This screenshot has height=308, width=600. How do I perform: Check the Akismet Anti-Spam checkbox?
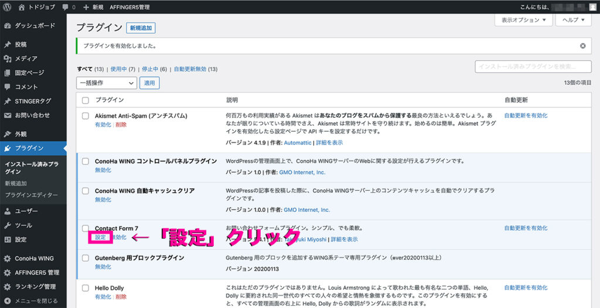tap(86, 115)
